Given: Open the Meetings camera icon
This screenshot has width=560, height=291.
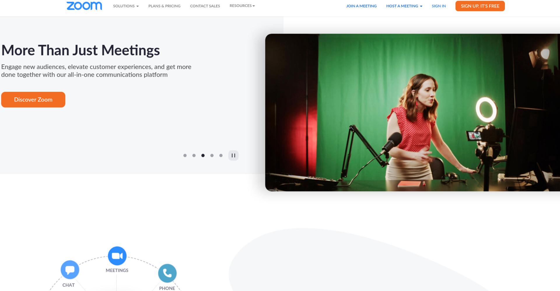Looking at the screenshot, I should (x=117, y=256).
